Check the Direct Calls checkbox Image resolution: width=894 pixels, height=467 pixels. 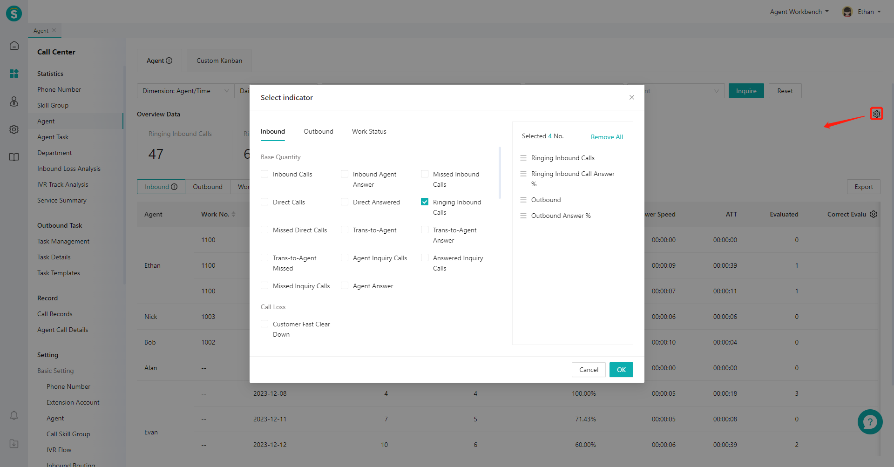264,202
